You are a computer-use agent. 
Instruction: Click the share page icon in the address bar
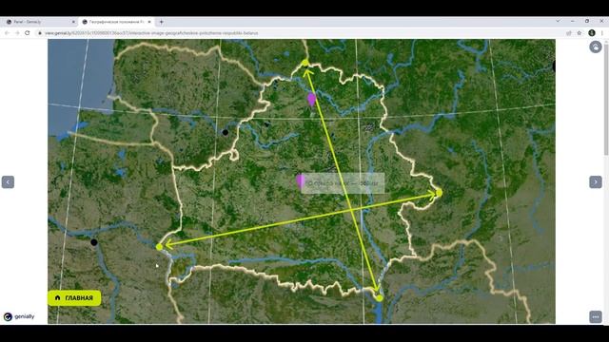click(x=569, y=33)
